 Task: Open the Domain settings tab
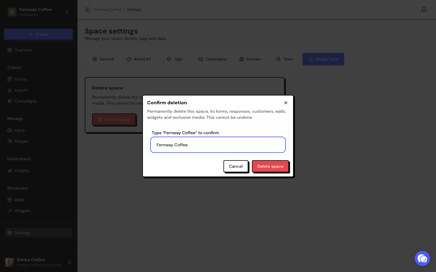pos(250,59)
